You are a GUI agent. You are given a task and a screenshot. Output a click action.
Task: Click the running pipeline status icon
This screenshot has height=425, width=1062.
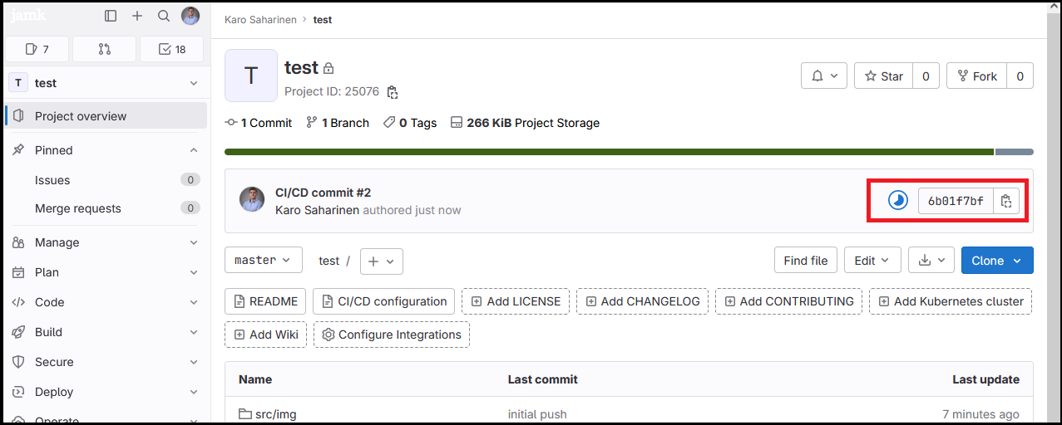(897, 200)
